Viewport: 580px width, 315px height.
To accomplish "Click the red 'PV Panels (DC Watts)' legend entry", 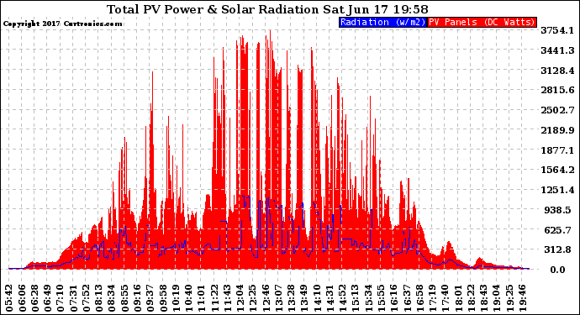I will click(482, 22).
